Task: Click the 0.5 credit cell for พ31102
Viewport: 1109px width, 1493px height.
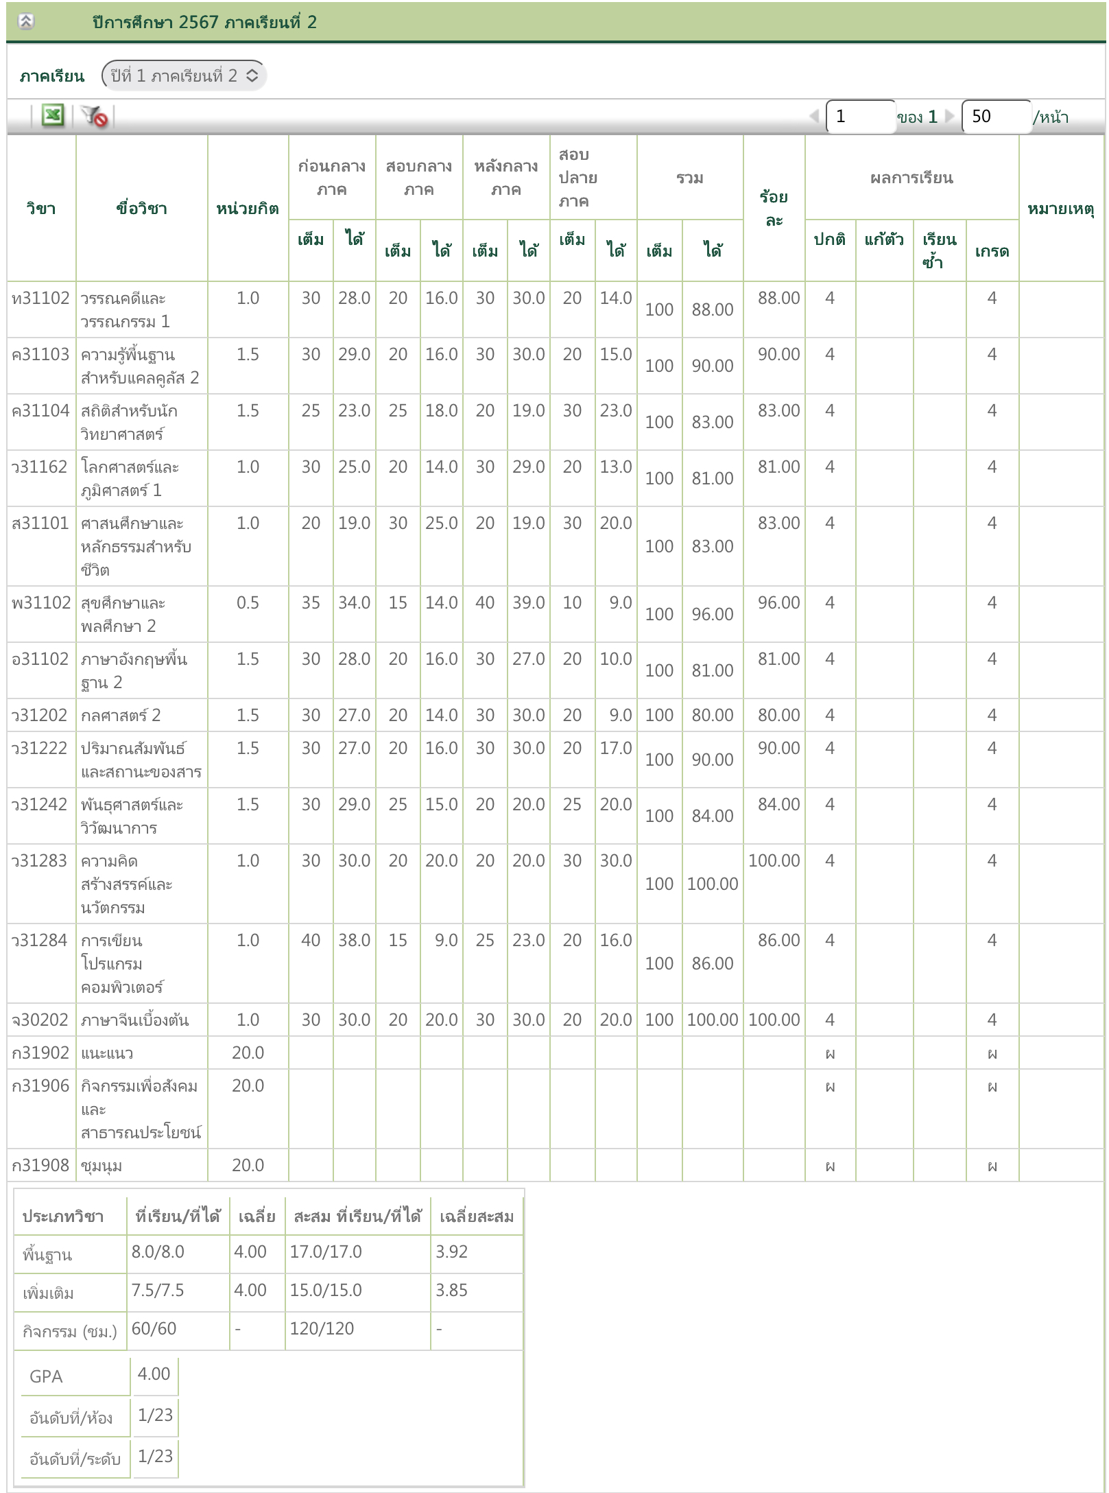Action: (x=248, y=603)
